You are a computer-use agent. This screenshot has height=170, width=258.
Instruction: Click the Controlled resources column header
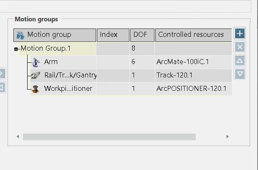click(193, 35)
